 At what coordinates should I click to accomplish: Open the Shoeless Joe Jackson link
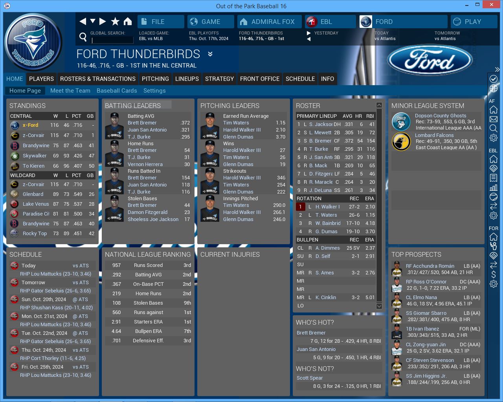[x=153, y=219]
